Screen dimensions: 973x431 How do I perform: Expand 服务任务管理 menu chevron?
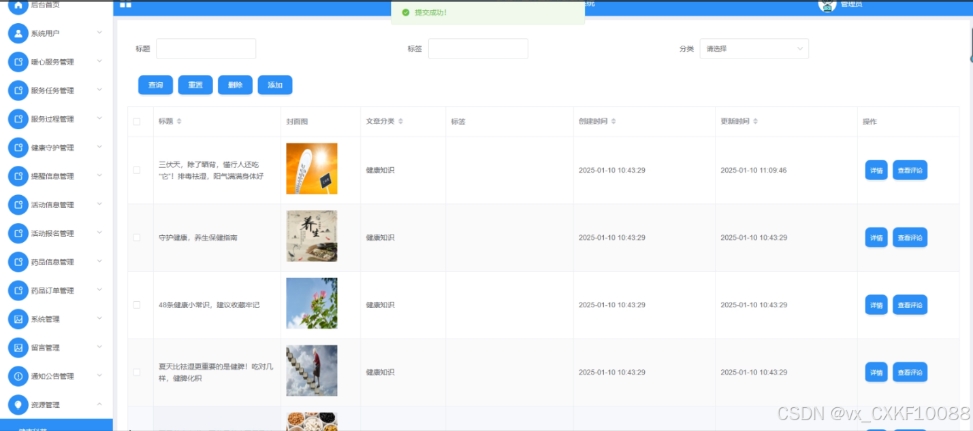99,90
